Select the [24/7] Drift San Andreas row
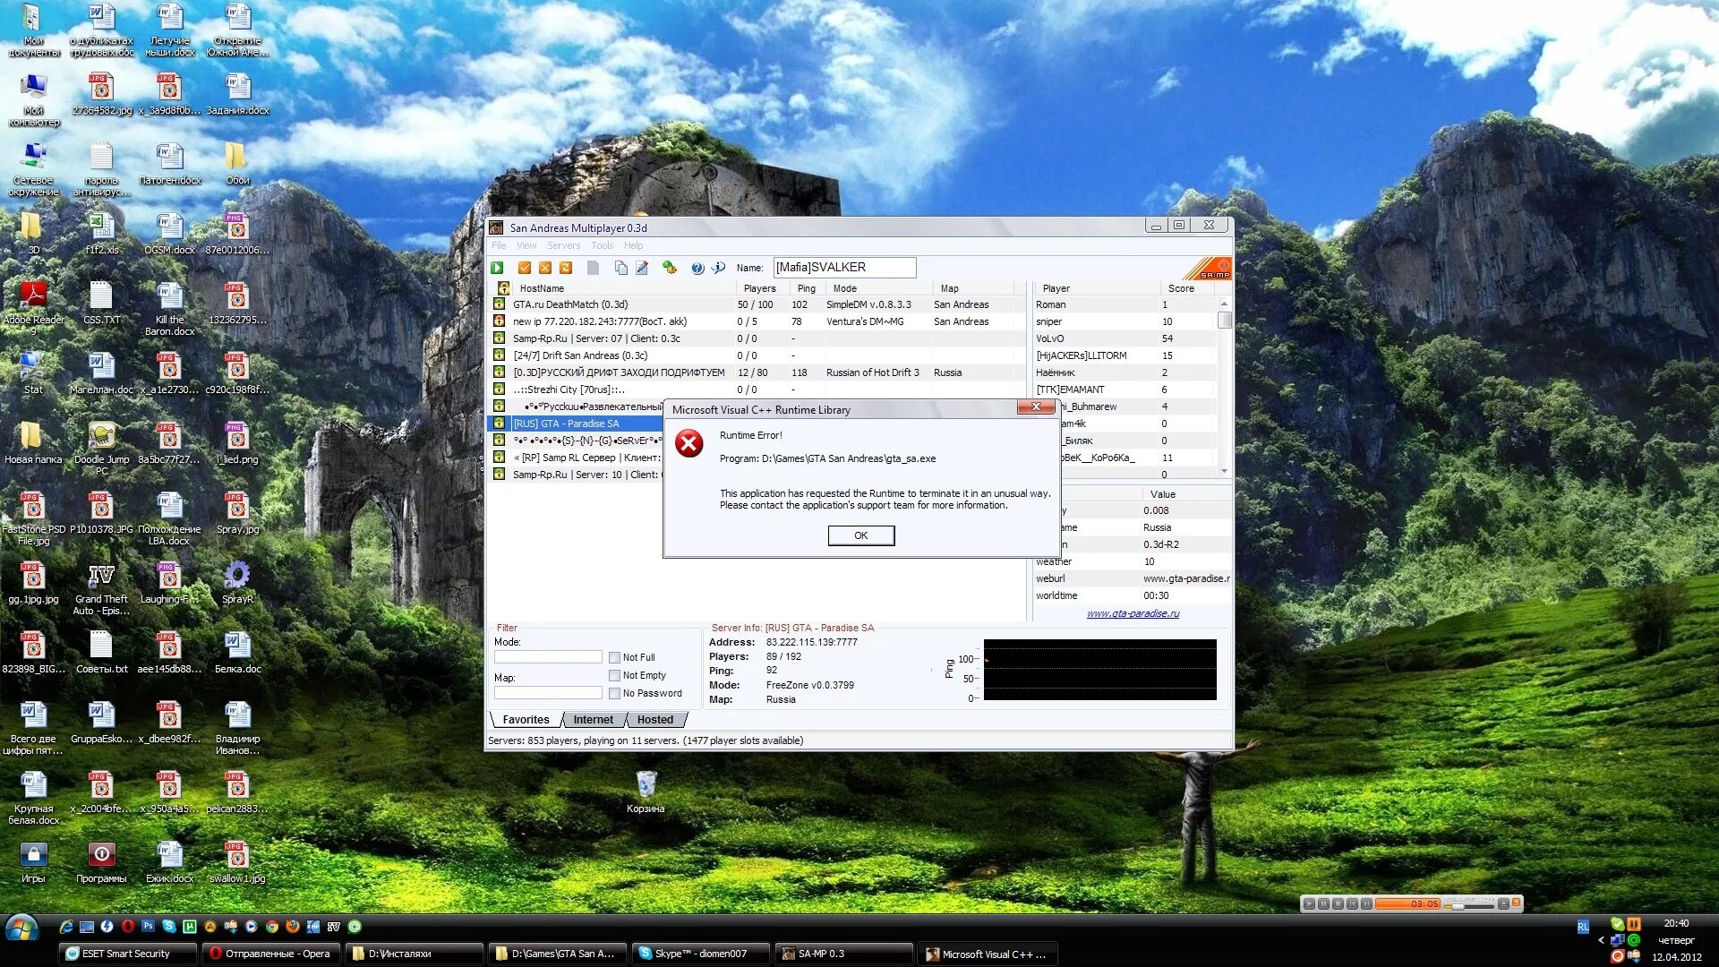 point(757,355)
